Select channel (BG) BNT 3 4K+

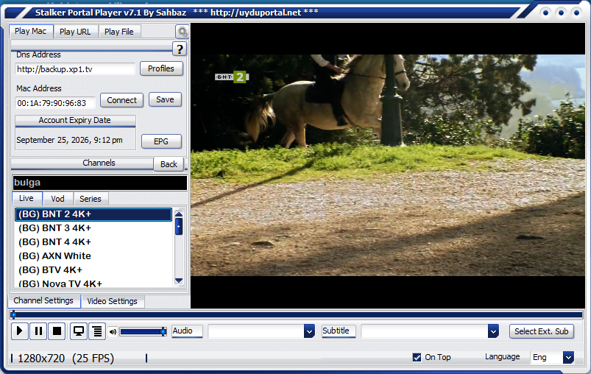point(93,228)
